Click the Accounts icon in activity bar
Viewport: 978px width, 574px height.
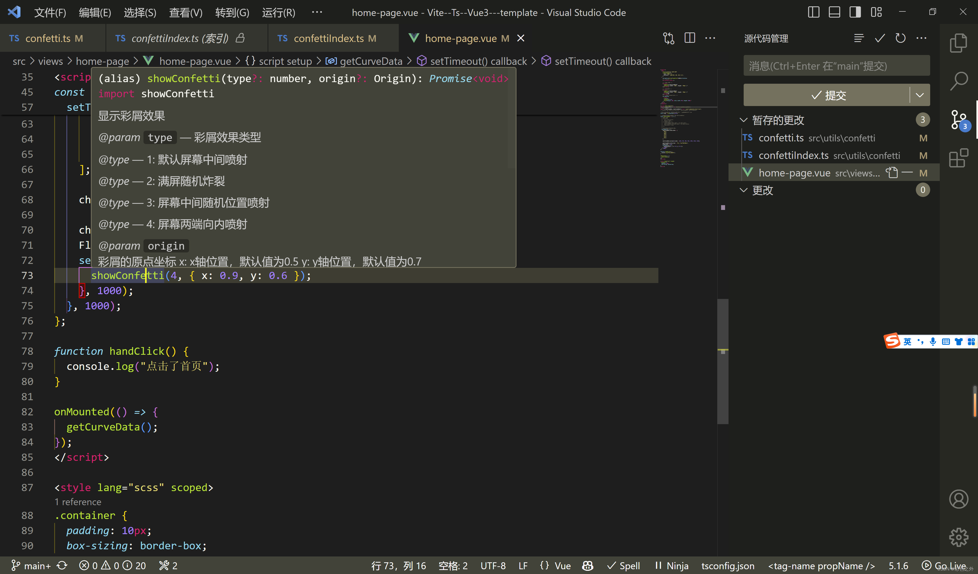click(x=958, y=499)
